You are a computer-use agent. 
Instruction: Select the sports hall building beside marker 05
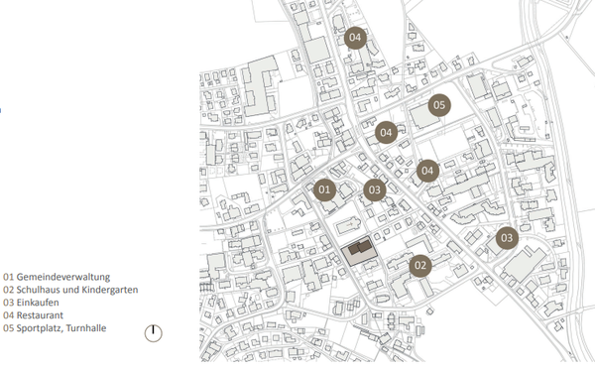click(x=423, y=116)
